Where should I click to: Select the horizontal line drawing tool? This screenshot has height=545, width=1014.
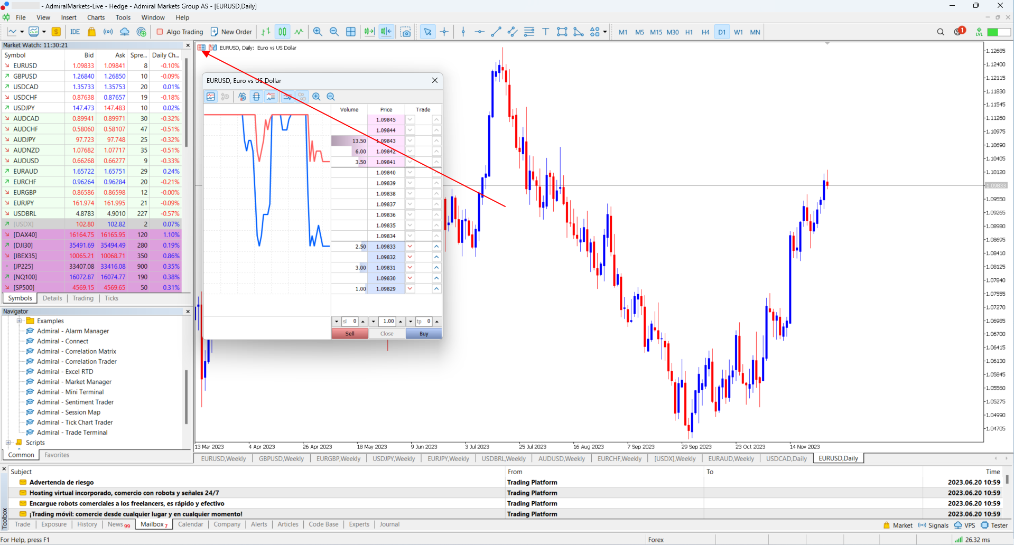pyautogui.click(x=480, y=32)
